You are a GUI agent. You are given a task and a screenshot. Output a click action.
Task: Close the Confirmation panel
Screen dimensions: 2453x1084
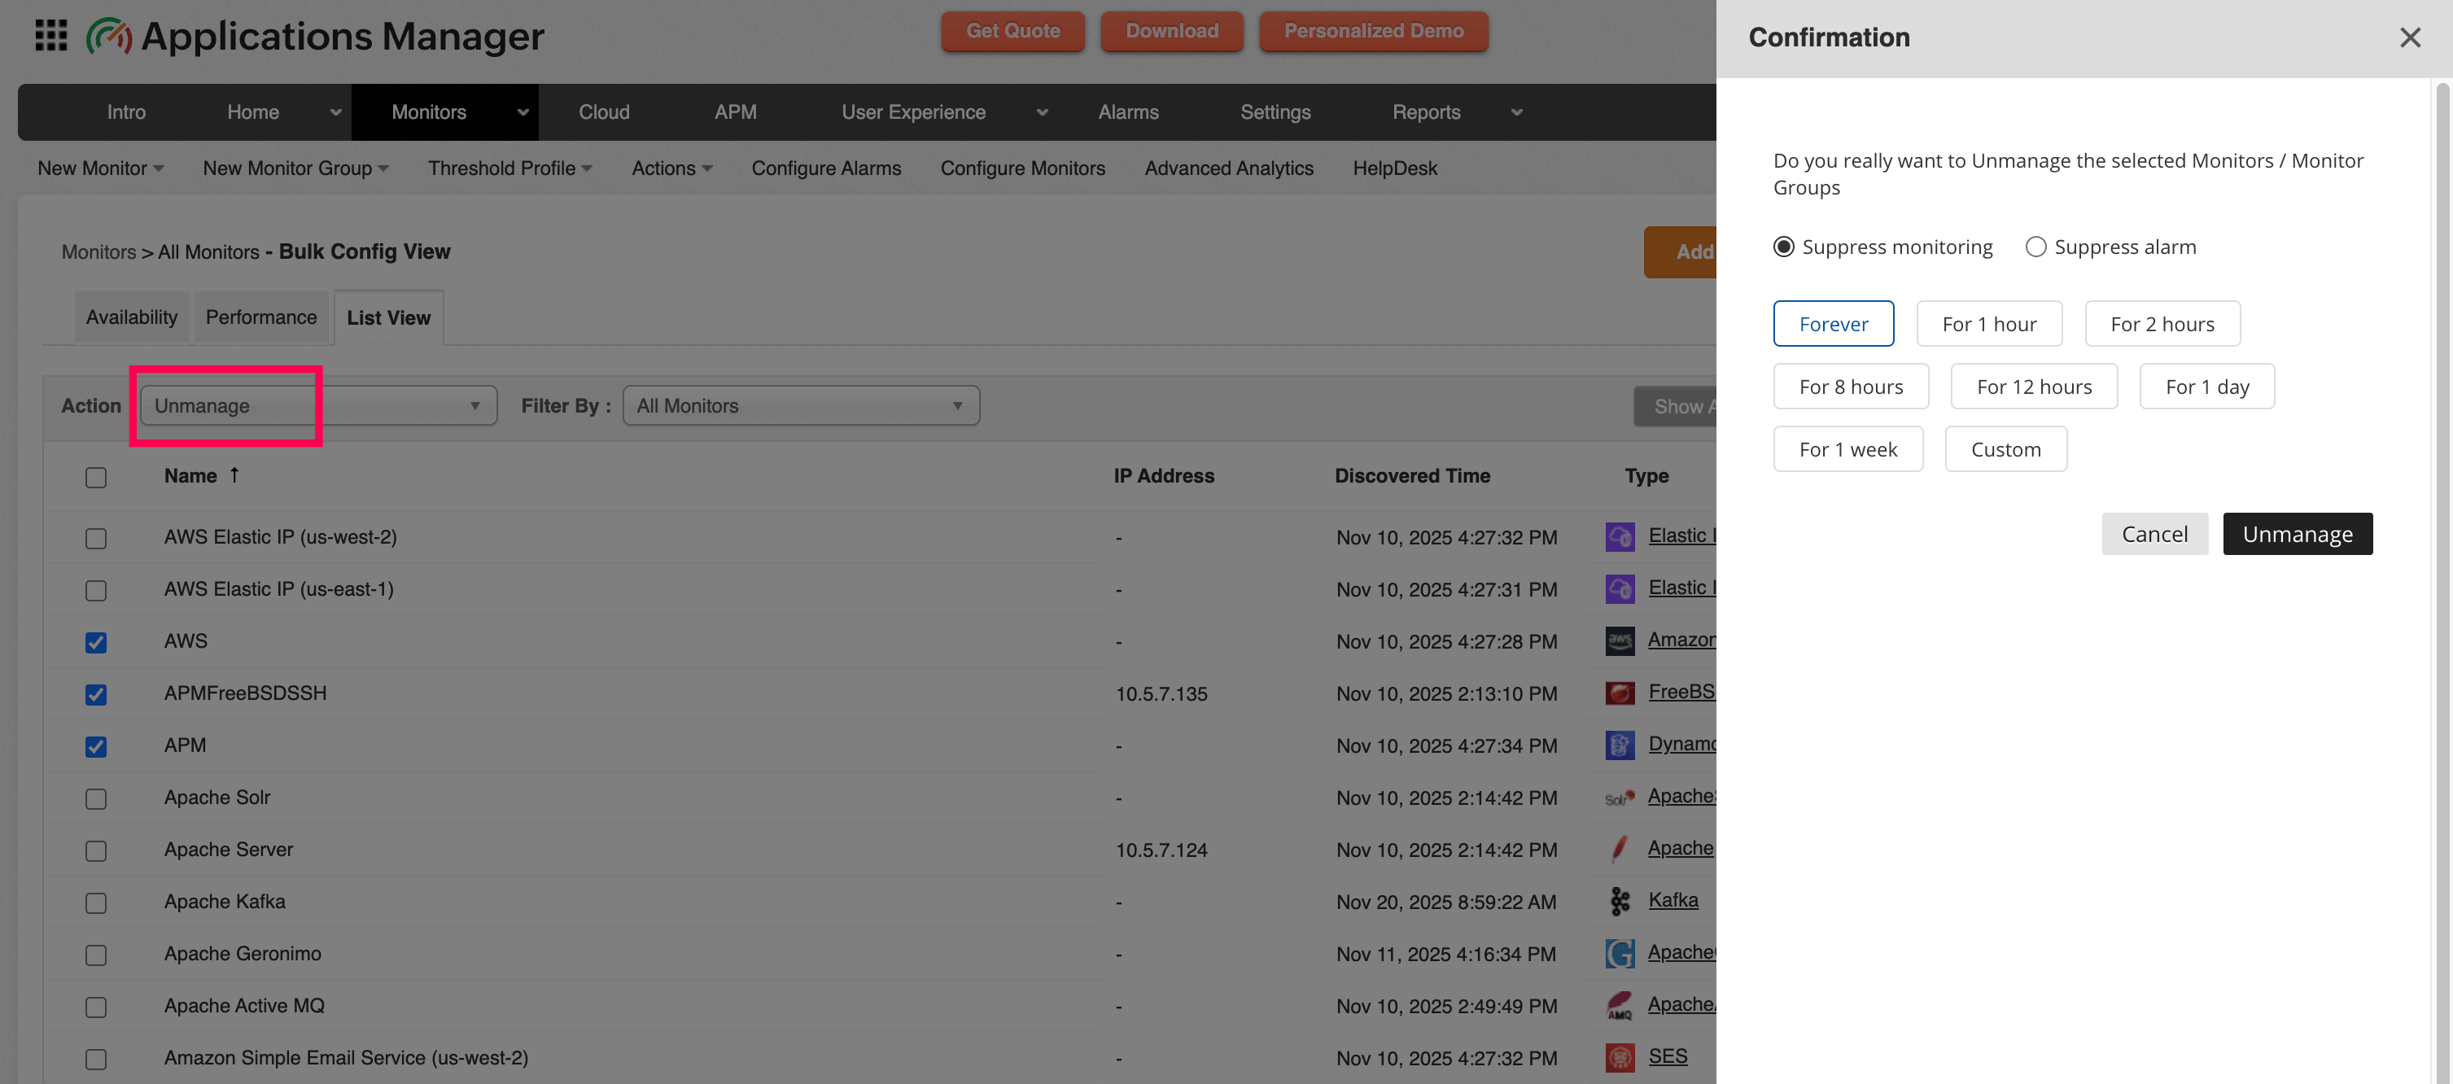coord(2409,37)
